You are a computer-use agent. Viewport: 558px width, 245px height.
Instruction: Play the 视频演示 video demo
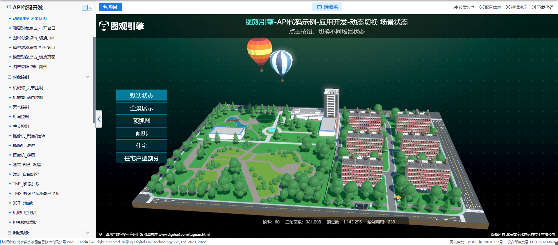click(x=508, y=7)
